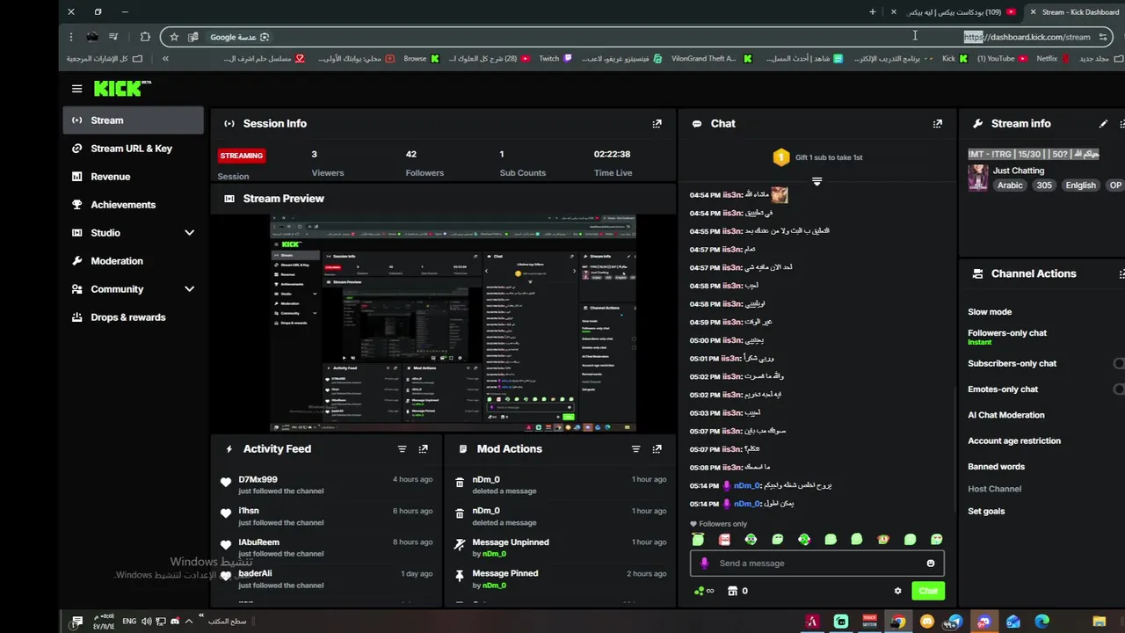Open Banned words setting
The image size is (1125, 633).
996,467
